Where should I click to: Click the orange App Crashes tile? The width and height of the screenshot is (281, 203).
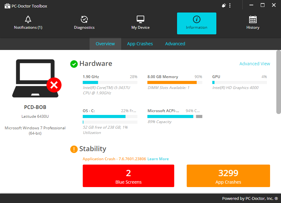228,176
